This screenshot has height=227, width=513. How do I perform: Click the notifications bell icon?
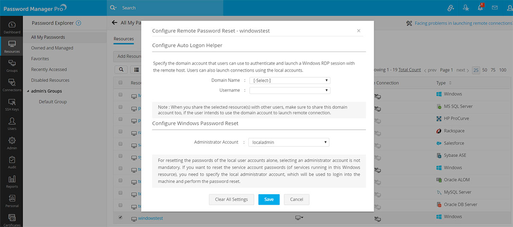pyautogui.click(x=481, y=8)
